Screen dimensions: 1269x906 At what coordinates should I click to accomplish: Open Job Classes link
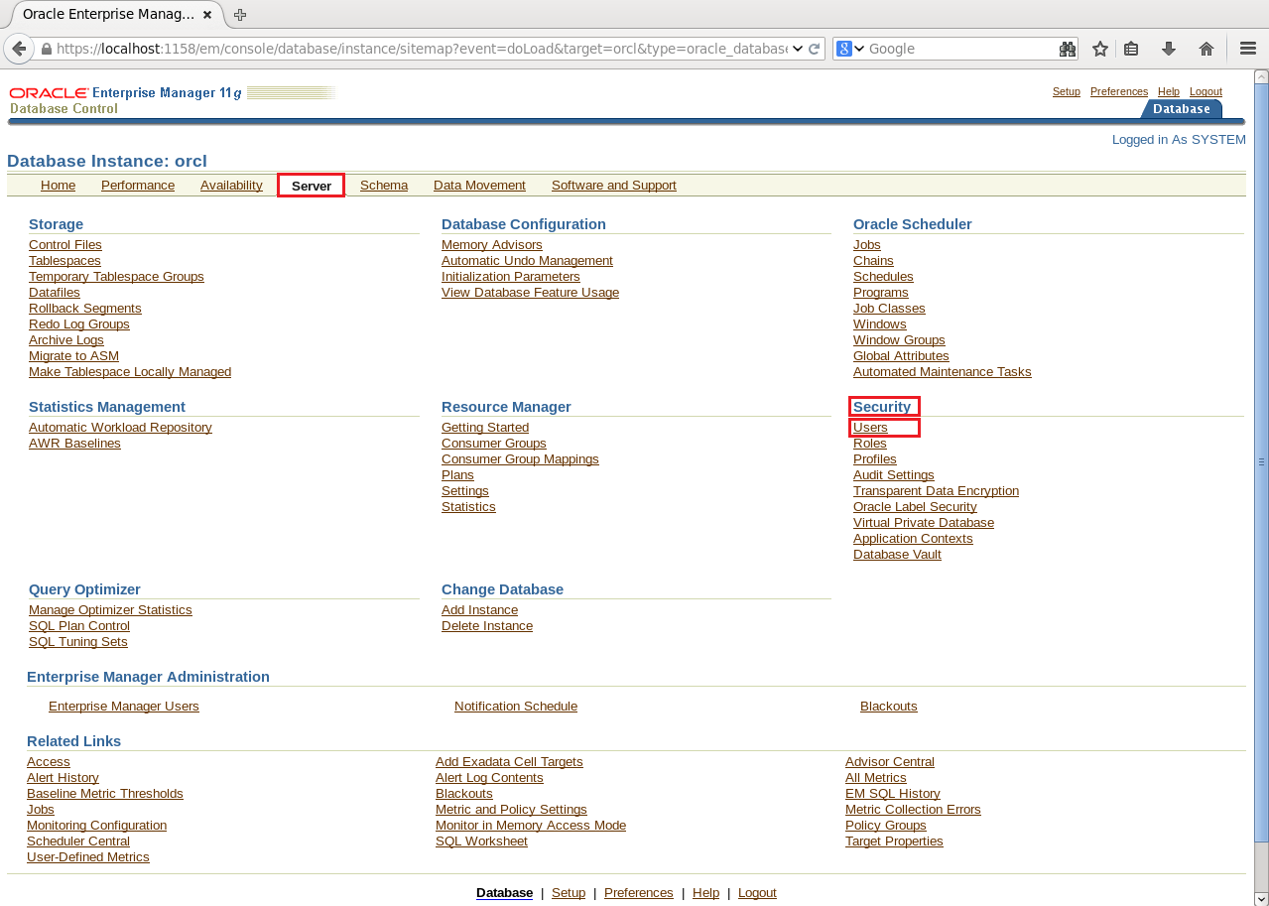(889, 309)
